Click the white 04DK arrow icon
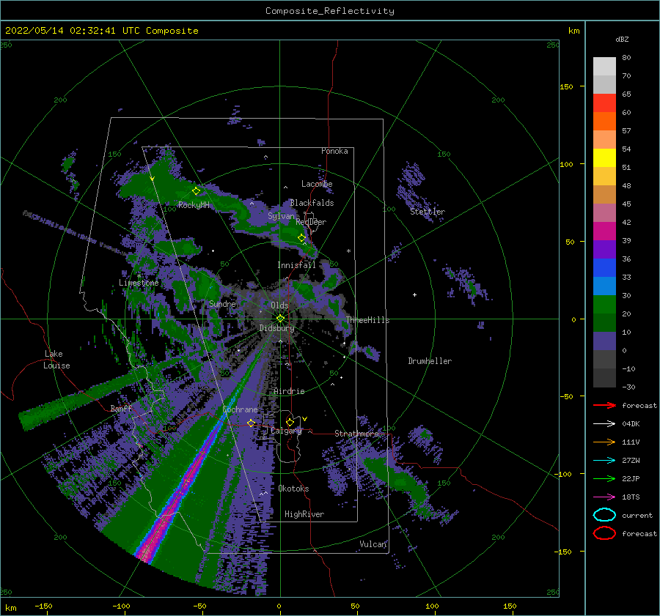Image resolution: width=660 pixels, height=616 pixels. [x=604, y=423]
